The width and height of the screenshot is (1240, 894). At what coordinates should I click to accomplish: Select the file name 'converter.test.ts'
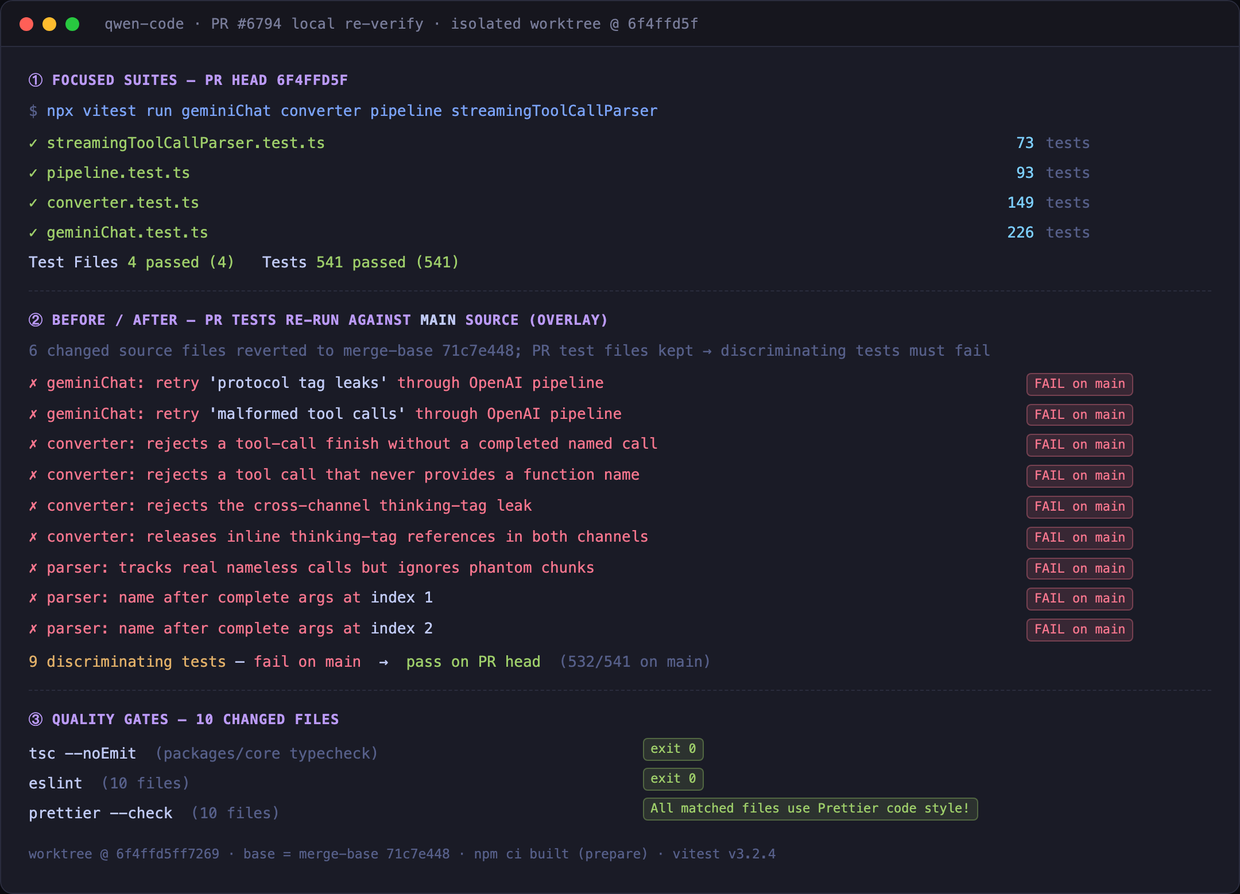coord(123,203)
